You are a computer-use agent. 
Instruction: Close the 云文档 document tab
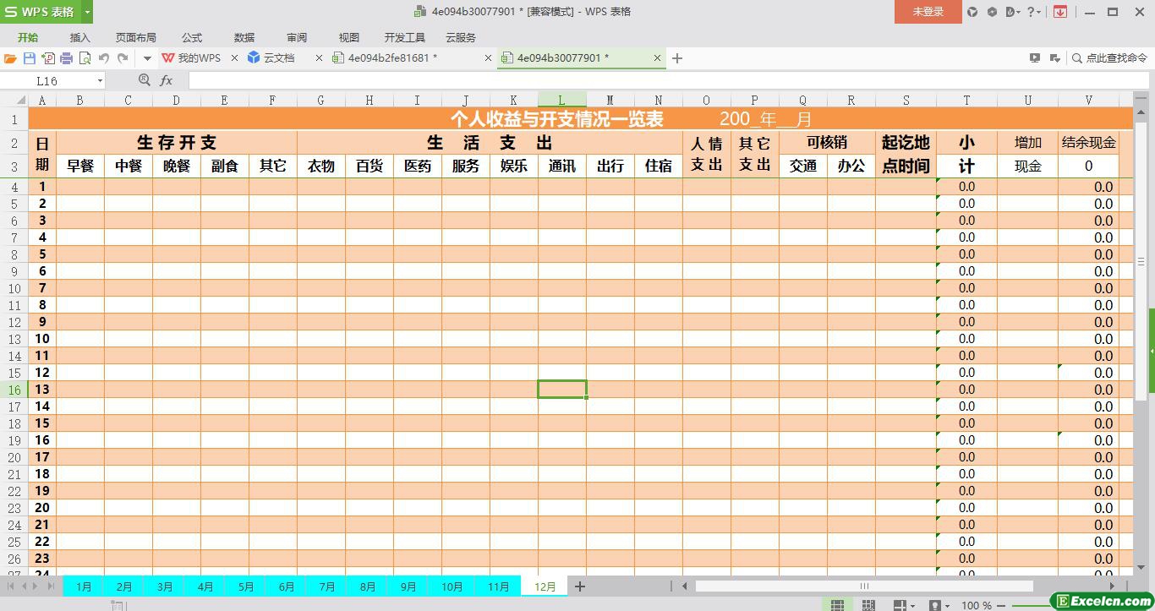[319, 58]
